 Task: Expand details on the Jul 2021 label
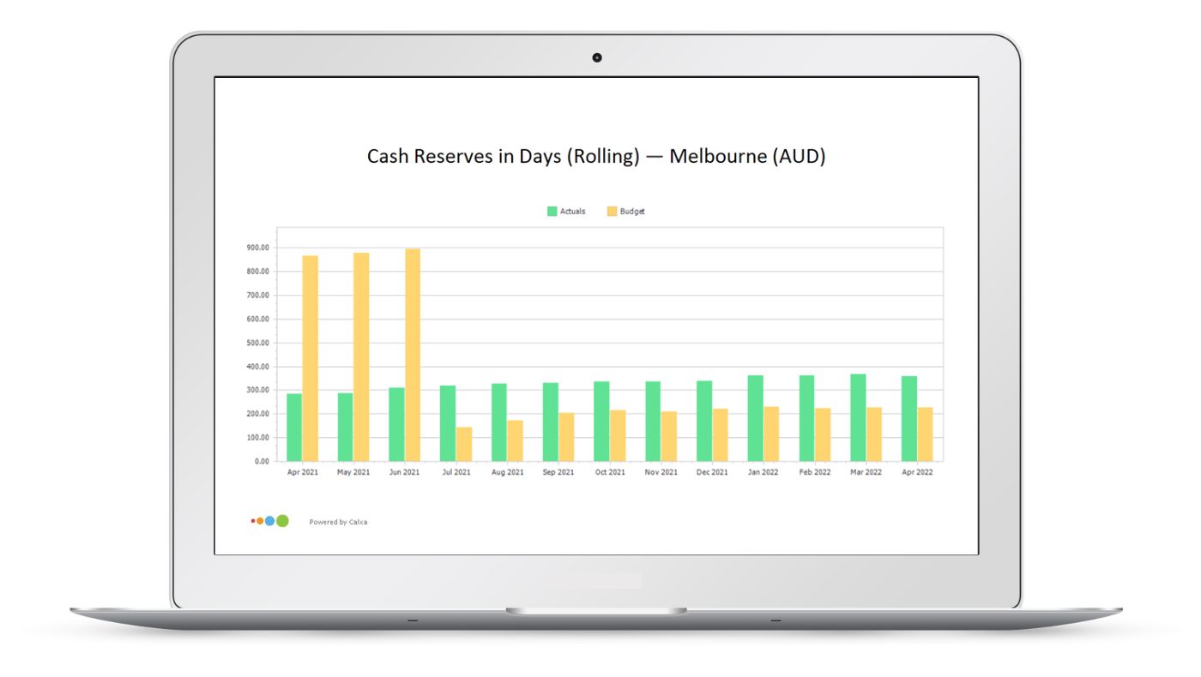[456, 471]
